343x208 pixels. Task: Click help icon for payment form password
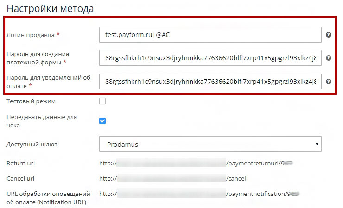(x=329, y=58)
